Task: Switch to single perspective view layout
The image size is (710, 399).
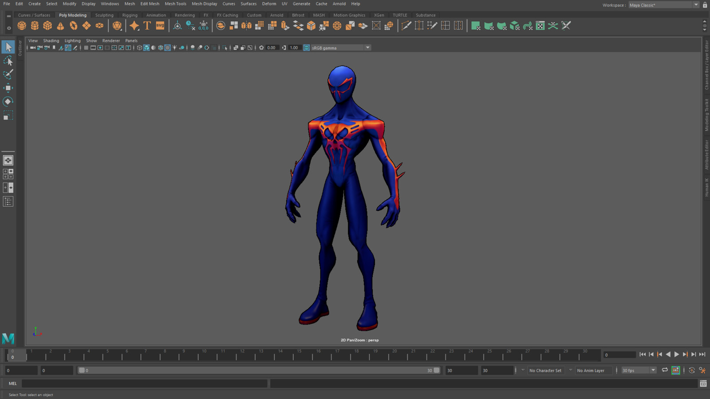Action: (8, 160)
